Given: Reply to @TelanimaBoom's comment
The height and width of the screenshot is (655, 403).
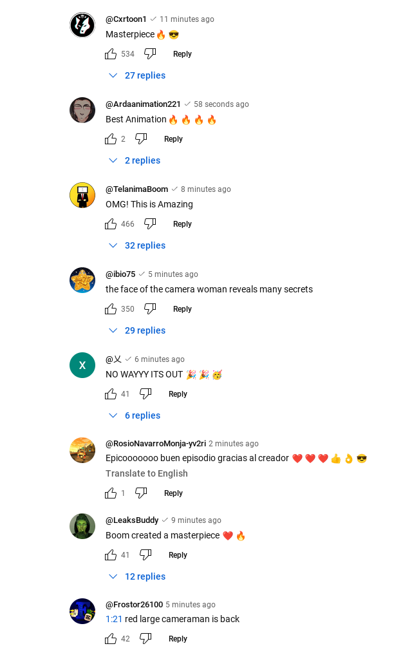Looking at the screenshot, I should pyautogui.click(x=182, y=224).
